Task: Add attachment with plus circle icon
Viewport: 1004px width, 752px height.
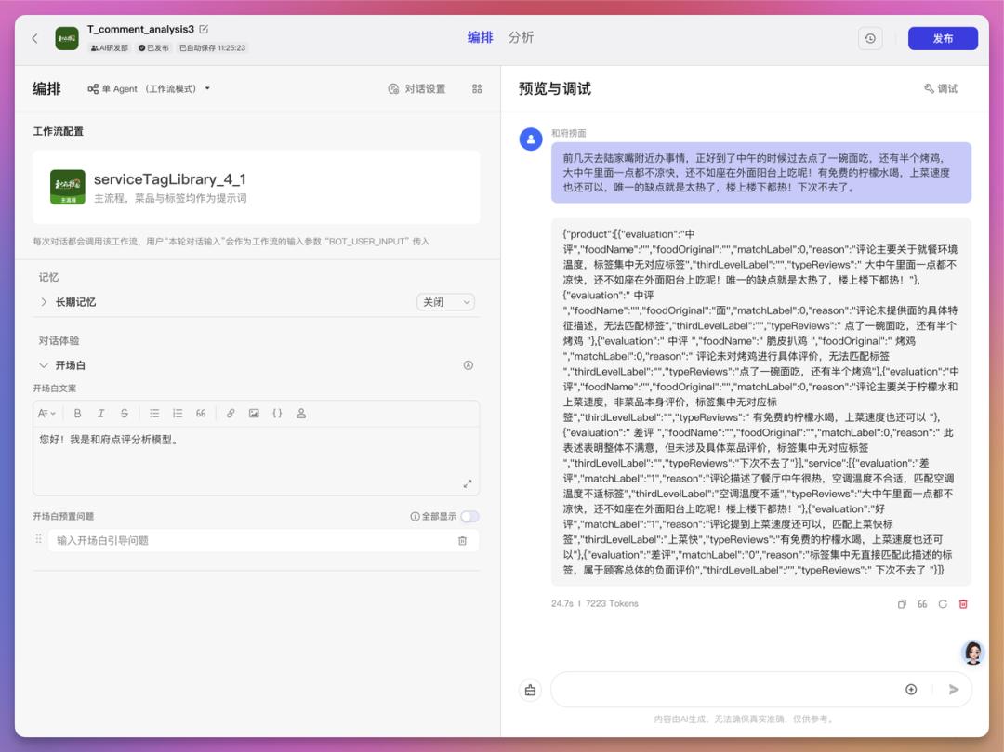Action: 911,690
